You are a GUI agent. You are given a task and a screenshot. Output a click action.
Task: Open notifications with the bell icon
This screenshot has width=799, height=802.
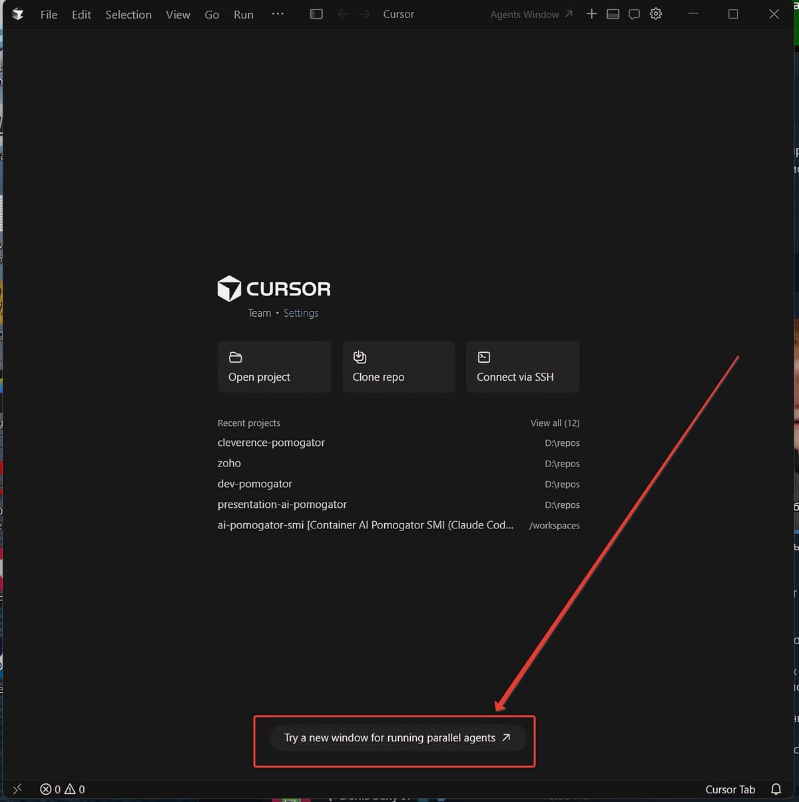point(776,789)
